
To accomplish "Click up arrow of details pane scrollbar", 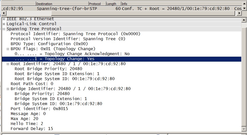I will pos(244,20).
